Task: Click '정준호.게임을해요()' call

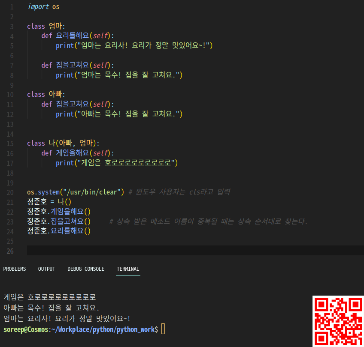Action: (59, 212)
